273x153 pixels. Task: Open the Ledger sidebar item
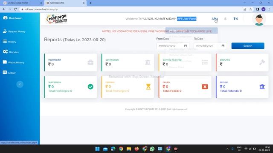[x=9, y=73]
